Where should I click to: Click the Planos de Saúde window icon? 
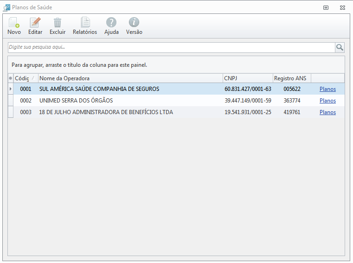coord(6,8)
